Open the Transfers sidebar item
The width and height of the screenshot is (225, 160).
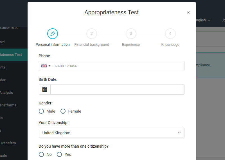coord(8,143)
